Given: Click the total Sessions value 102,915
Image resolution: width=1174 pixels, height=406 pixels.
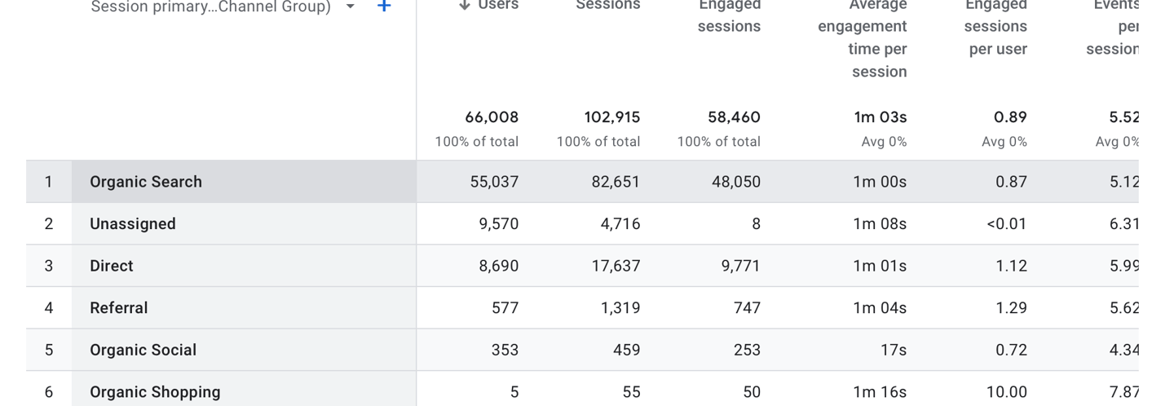Looking at the screenshot, I should 611,117.
